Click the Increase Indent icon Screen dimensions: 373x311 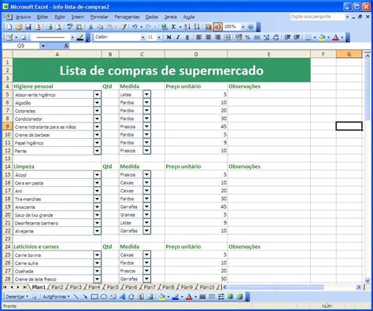pyautogui.click(x=297, y=38)
